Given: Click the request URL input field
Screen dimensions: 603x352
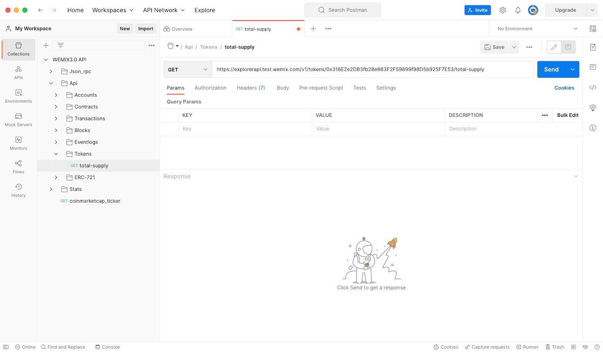Looking at the screenshot, I should coord(372,70).
